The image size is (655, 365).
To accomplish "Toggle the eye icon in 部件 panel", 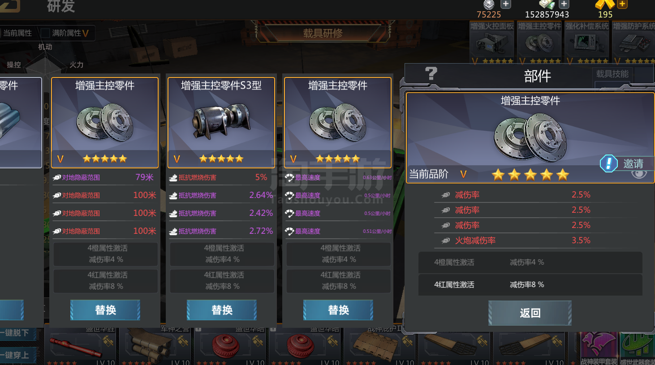I will pos(639,174).
